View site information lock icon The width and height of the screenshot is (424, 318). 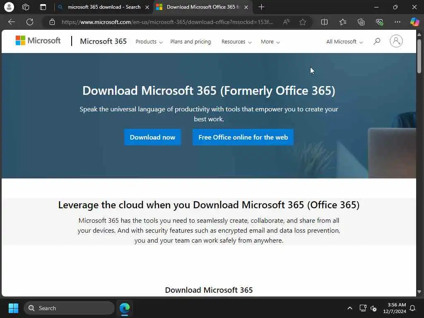point(52,22)
